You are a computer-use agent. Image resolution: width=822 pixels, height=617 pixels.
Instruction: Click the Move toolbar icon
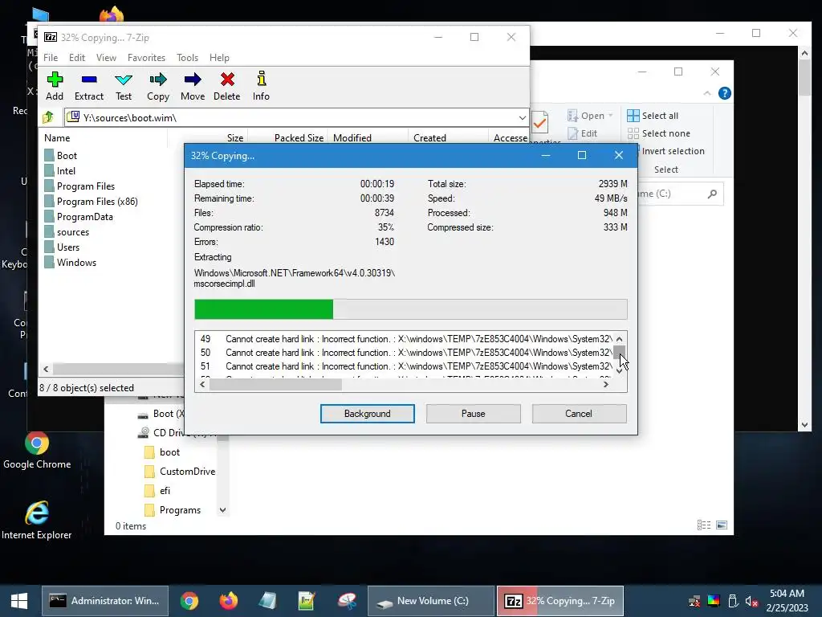pos(193,87)
